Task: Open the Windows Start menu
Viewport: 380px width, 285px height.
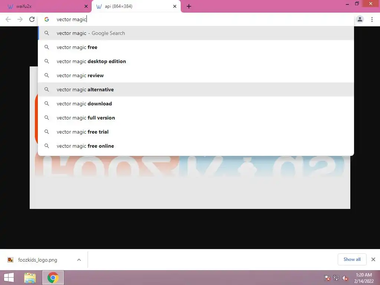Action: pyautogui.click(x=9, y=278)
